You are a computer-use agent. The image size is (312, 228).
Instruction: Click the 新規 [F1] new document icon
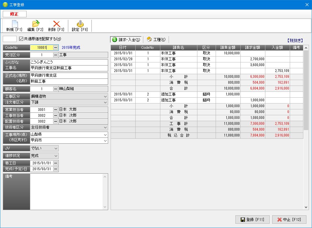coord(15,24)
